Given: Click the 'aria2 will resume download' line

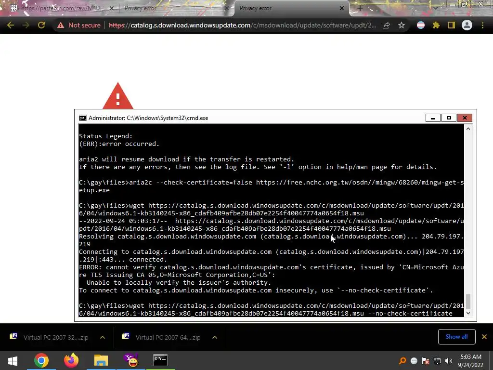Looking at the screenshot, I should click(x=186, y=159).
